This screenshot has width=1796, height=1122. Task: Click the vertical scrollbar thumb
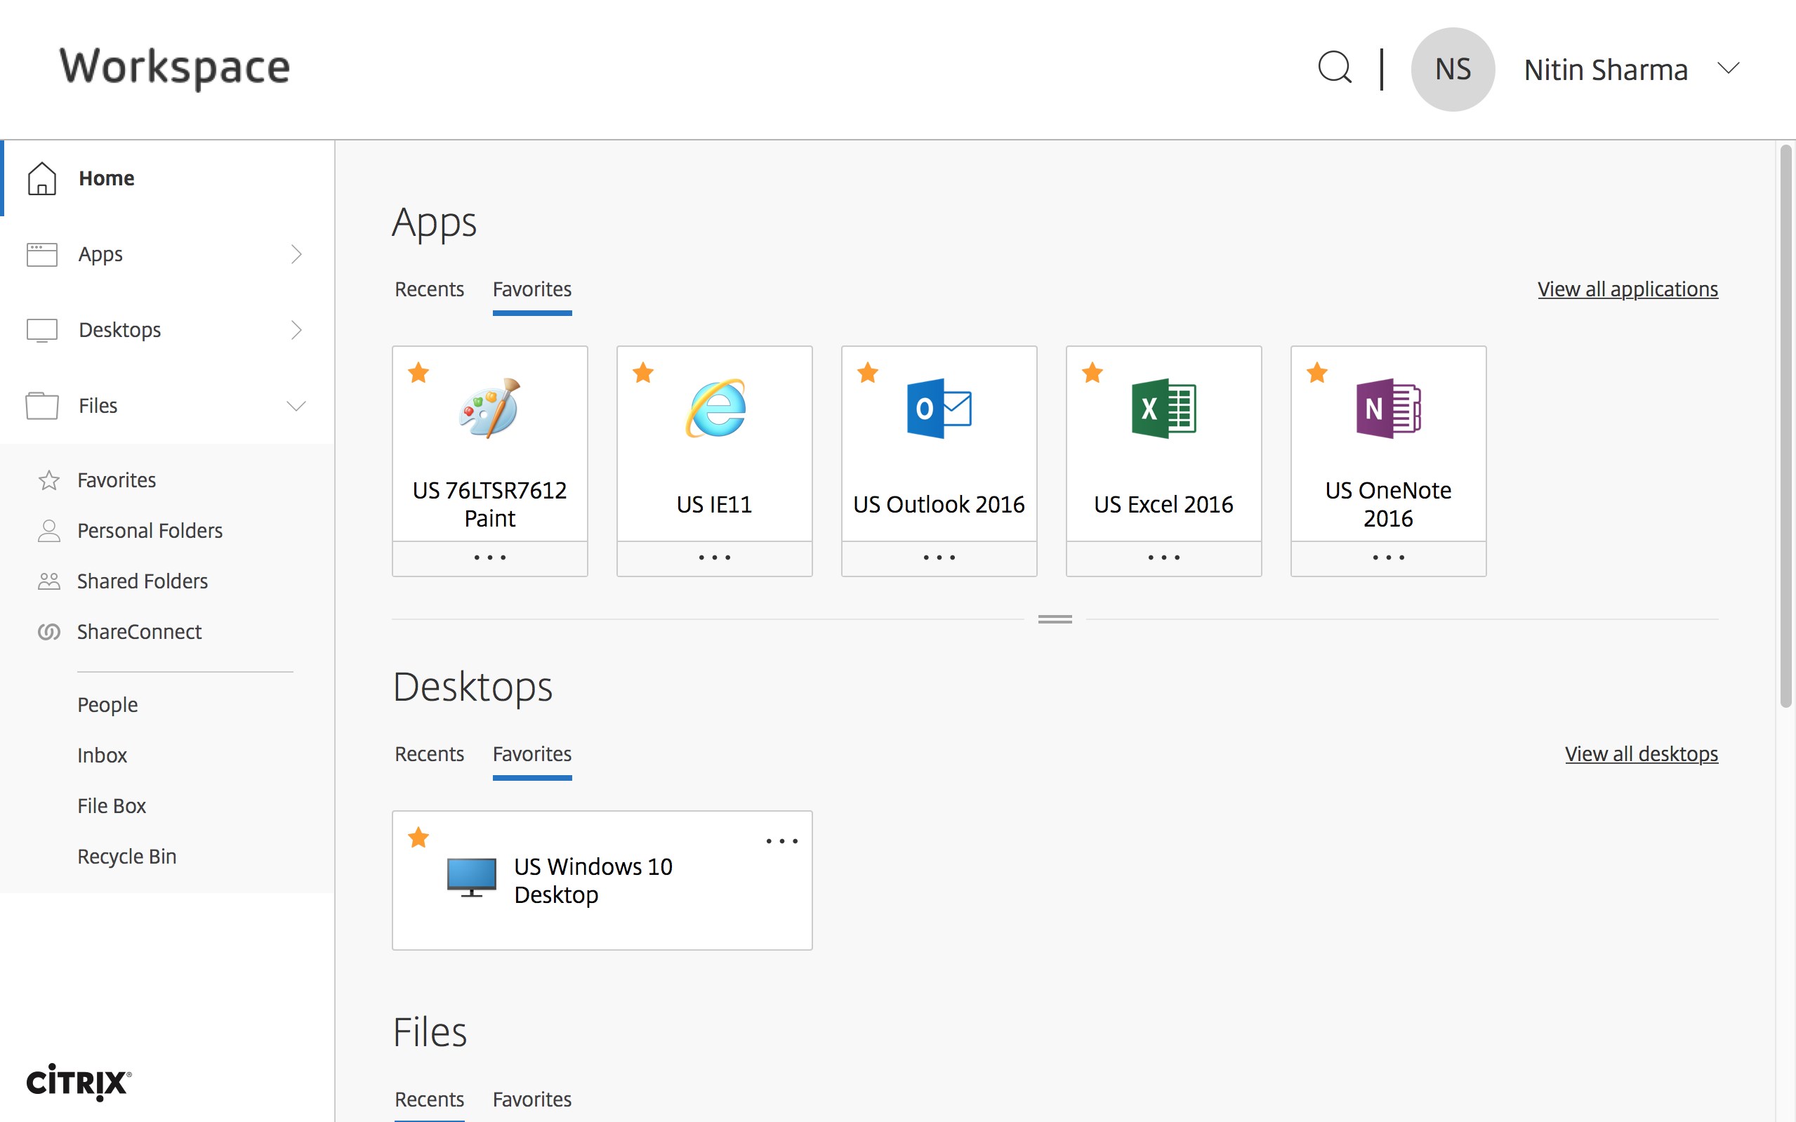[x=1785, y=427]
